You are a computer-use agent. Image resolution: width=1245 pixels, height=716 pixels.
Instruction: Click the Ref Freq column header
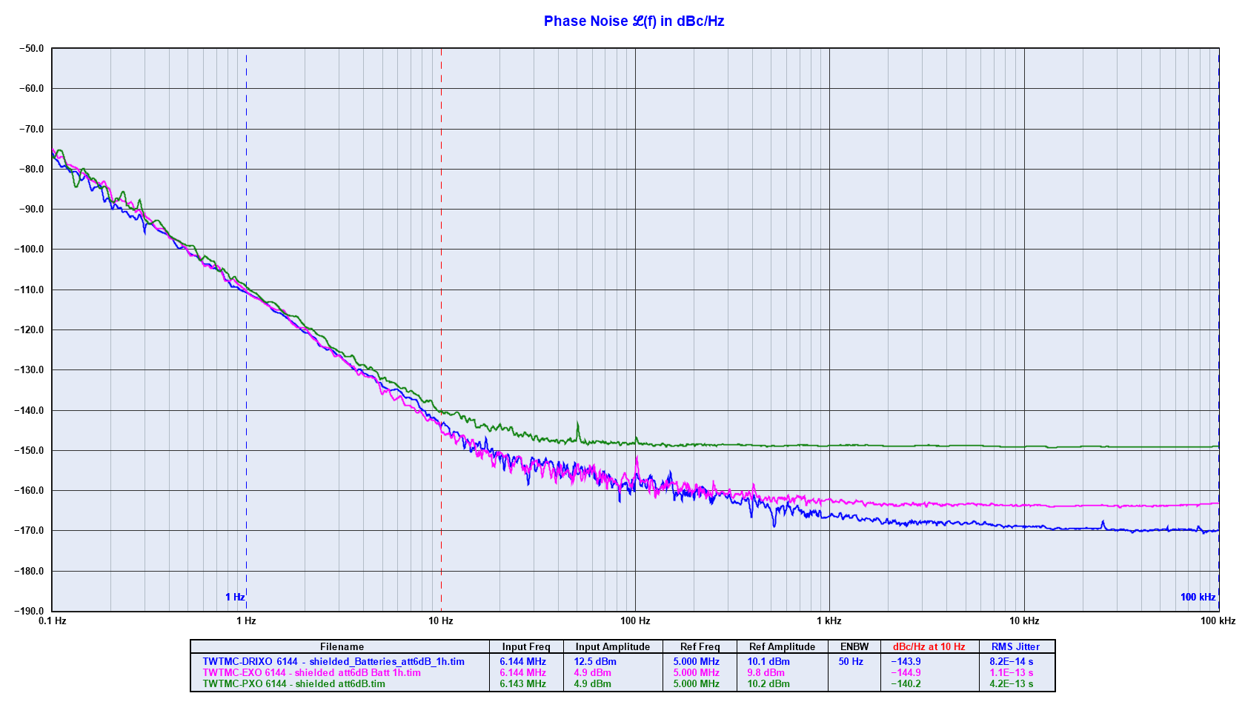pyautogui.click(x=700, y=647)
